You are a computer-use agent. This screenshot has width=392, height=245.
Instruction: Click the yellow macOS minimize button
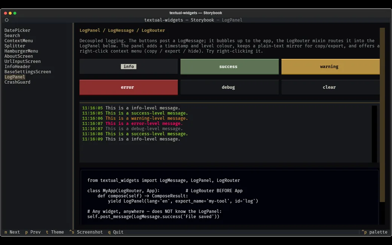pyautogui.click(x=10, y=13)
